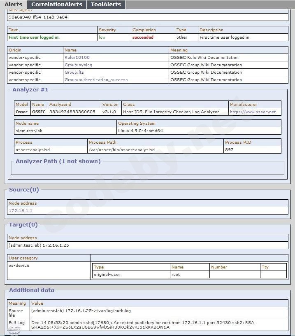Follow the Group:fts link
The image size is (295, 336).
point(74,72)
